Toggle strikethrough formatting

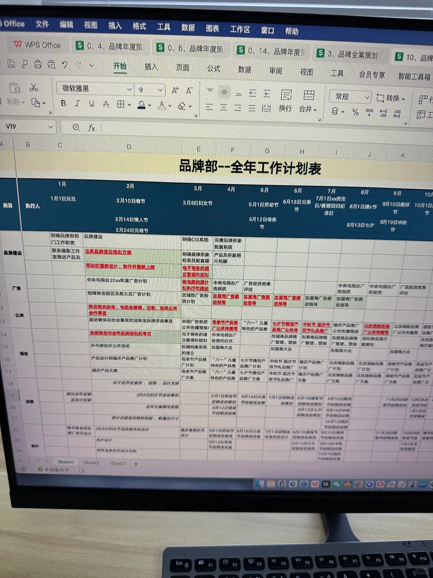point(106,104)
